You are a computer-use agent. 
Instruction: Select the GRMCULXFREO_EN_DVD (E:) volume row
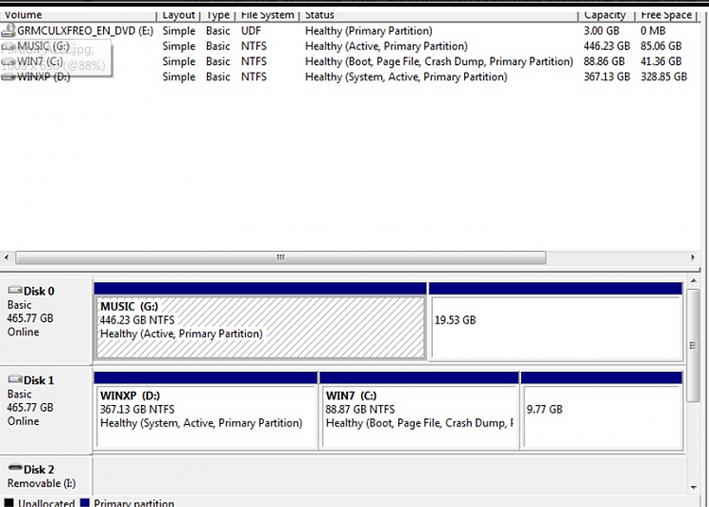348,31
